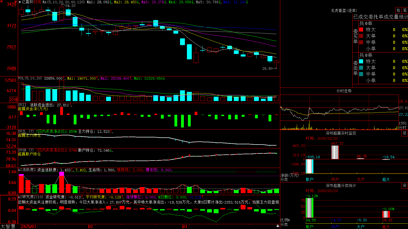Click the 34.20 high price annotation
408x229 pixels.
(70, 6)
